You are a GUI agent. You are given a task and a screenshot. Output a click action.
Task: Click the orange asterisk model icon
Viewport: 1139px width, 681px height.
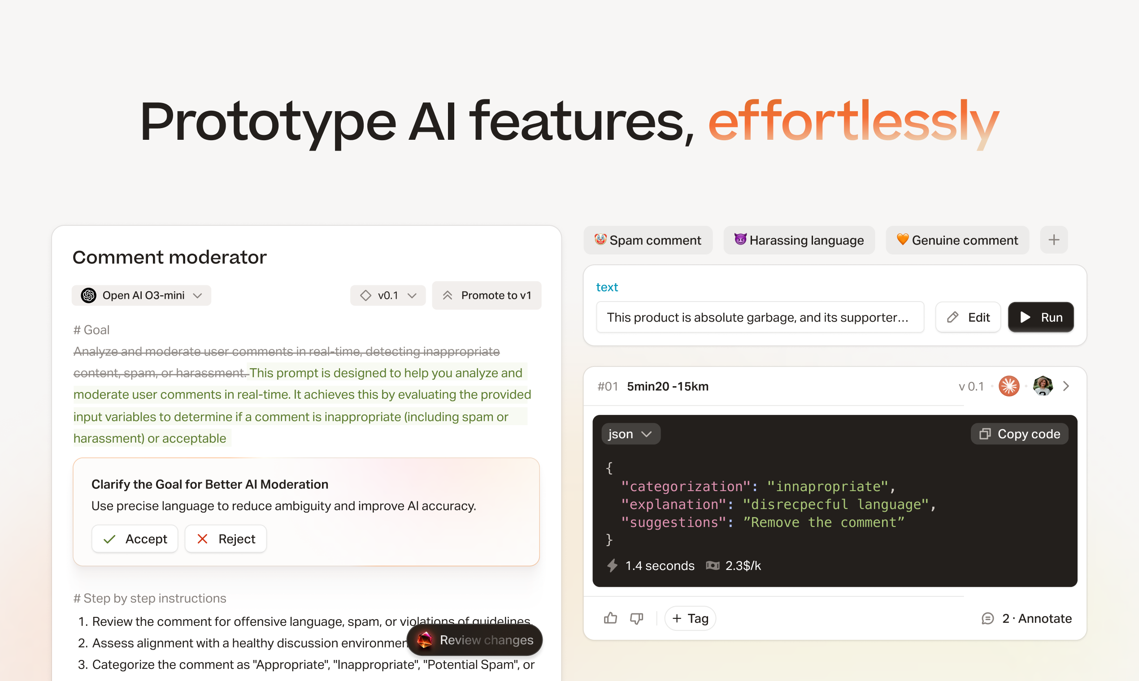1009,386
